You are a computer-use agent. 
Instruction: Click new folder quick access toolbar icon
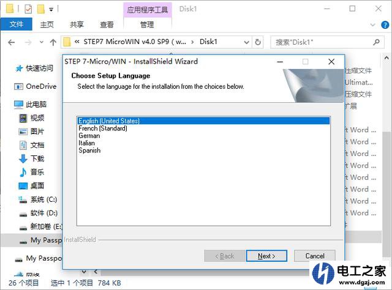click(41, 9)
